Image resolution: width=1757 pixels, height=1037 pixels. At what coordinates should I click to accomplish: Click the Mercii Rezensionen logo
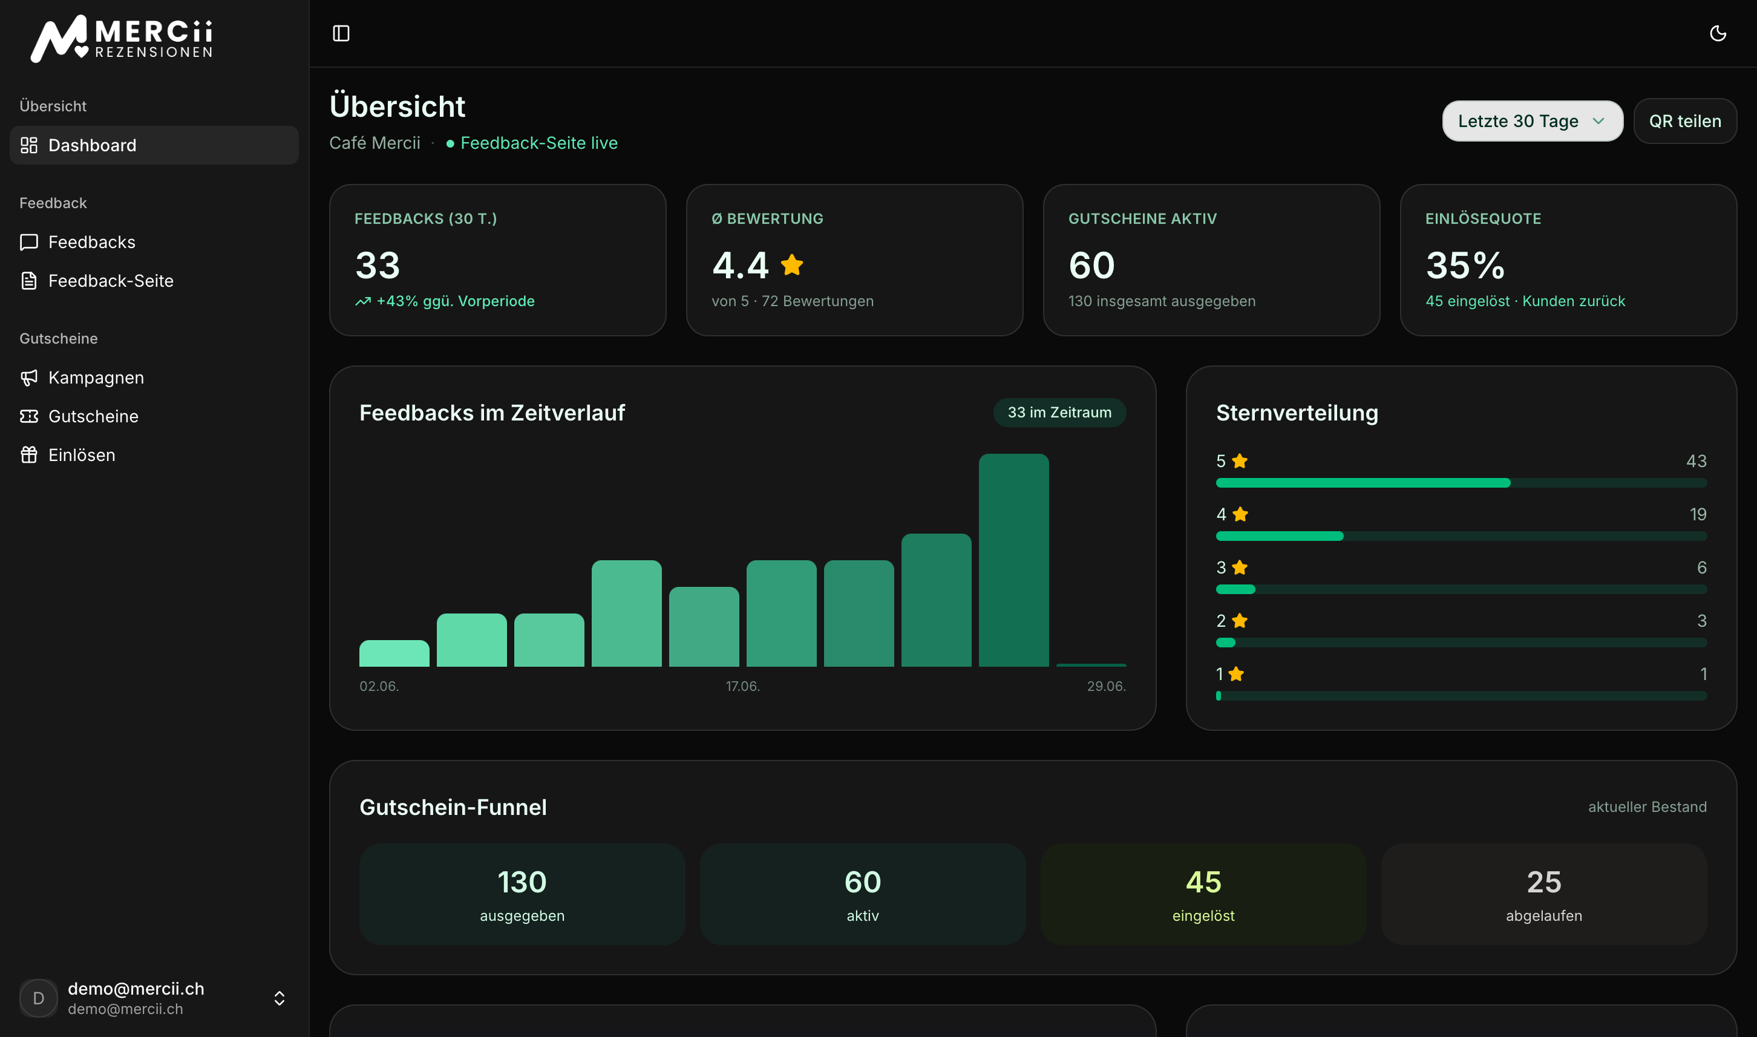click(x=122, y=39)
